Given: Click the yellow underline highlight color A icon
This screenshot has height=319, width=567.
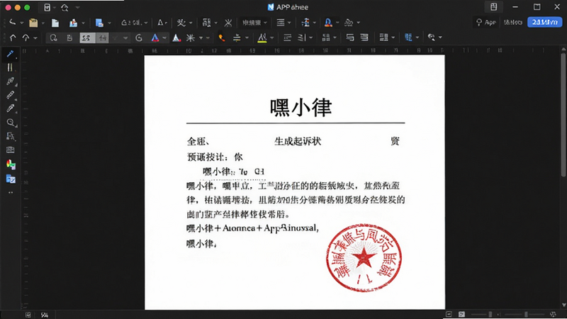Looking at the screenshot, I should tap(262, 38).
